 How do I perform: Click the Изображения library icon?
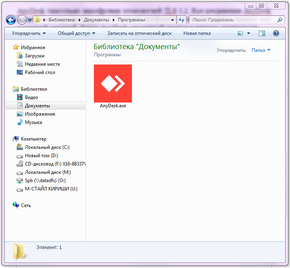(19, 114)
